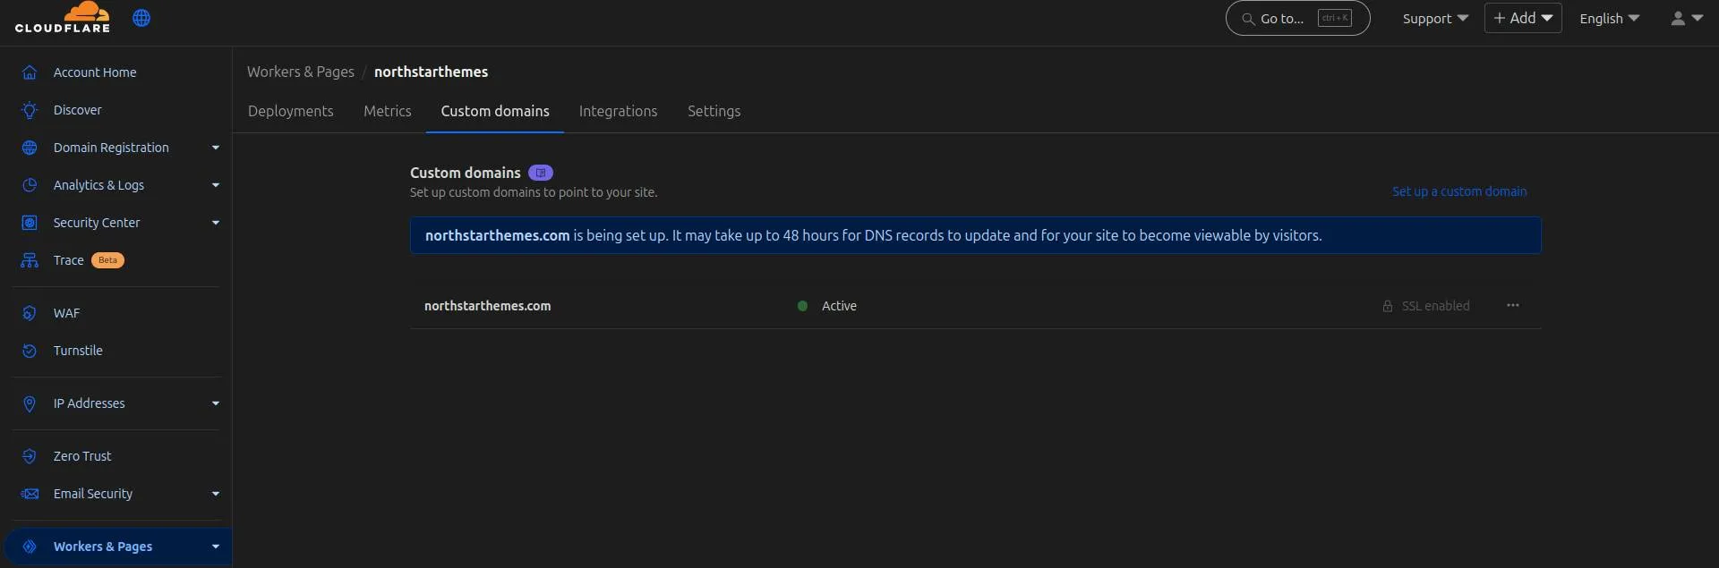Expand the Domain Registration section

[x=216, y=148]
